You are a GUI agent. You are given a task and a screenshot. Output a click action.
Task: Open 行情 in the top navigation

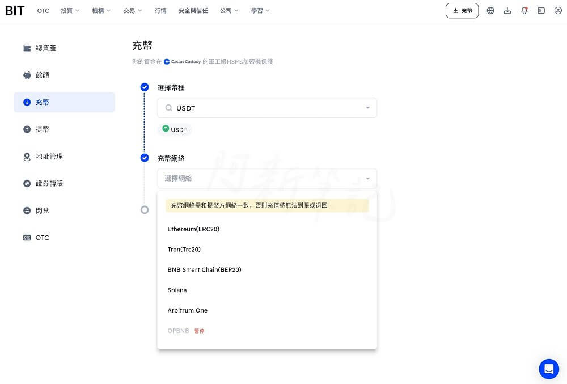tap(160, 10)
